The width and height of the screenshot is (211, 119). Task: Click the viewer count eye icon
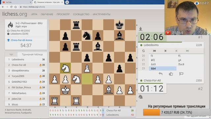tap(196, 3)
